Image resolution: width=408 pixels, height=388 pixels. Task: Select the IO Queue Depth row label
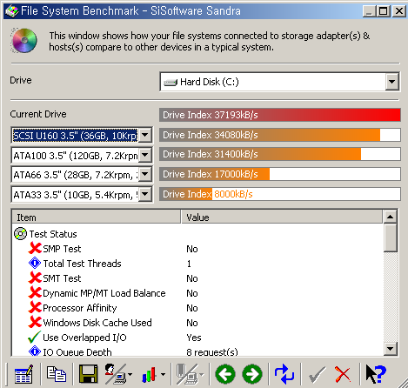(77, 351)
